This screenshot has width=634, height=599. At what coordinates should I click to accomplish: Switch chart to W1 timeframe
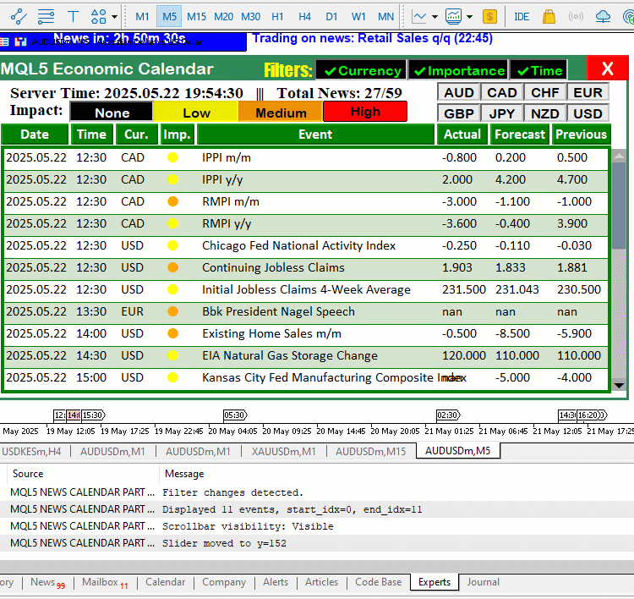pos(358,17)
